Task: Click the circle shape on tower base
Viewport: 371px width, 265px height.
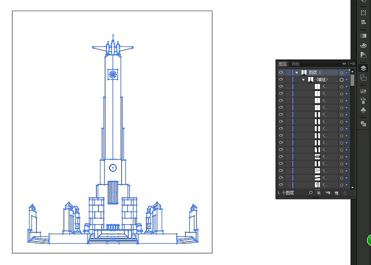Action: coord(113,168)
